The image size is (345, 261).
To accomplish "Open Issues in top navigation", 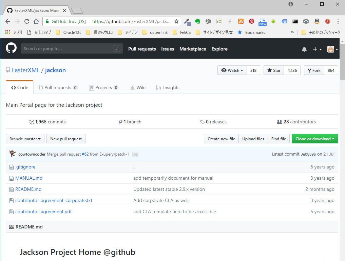I will [168, 49].
